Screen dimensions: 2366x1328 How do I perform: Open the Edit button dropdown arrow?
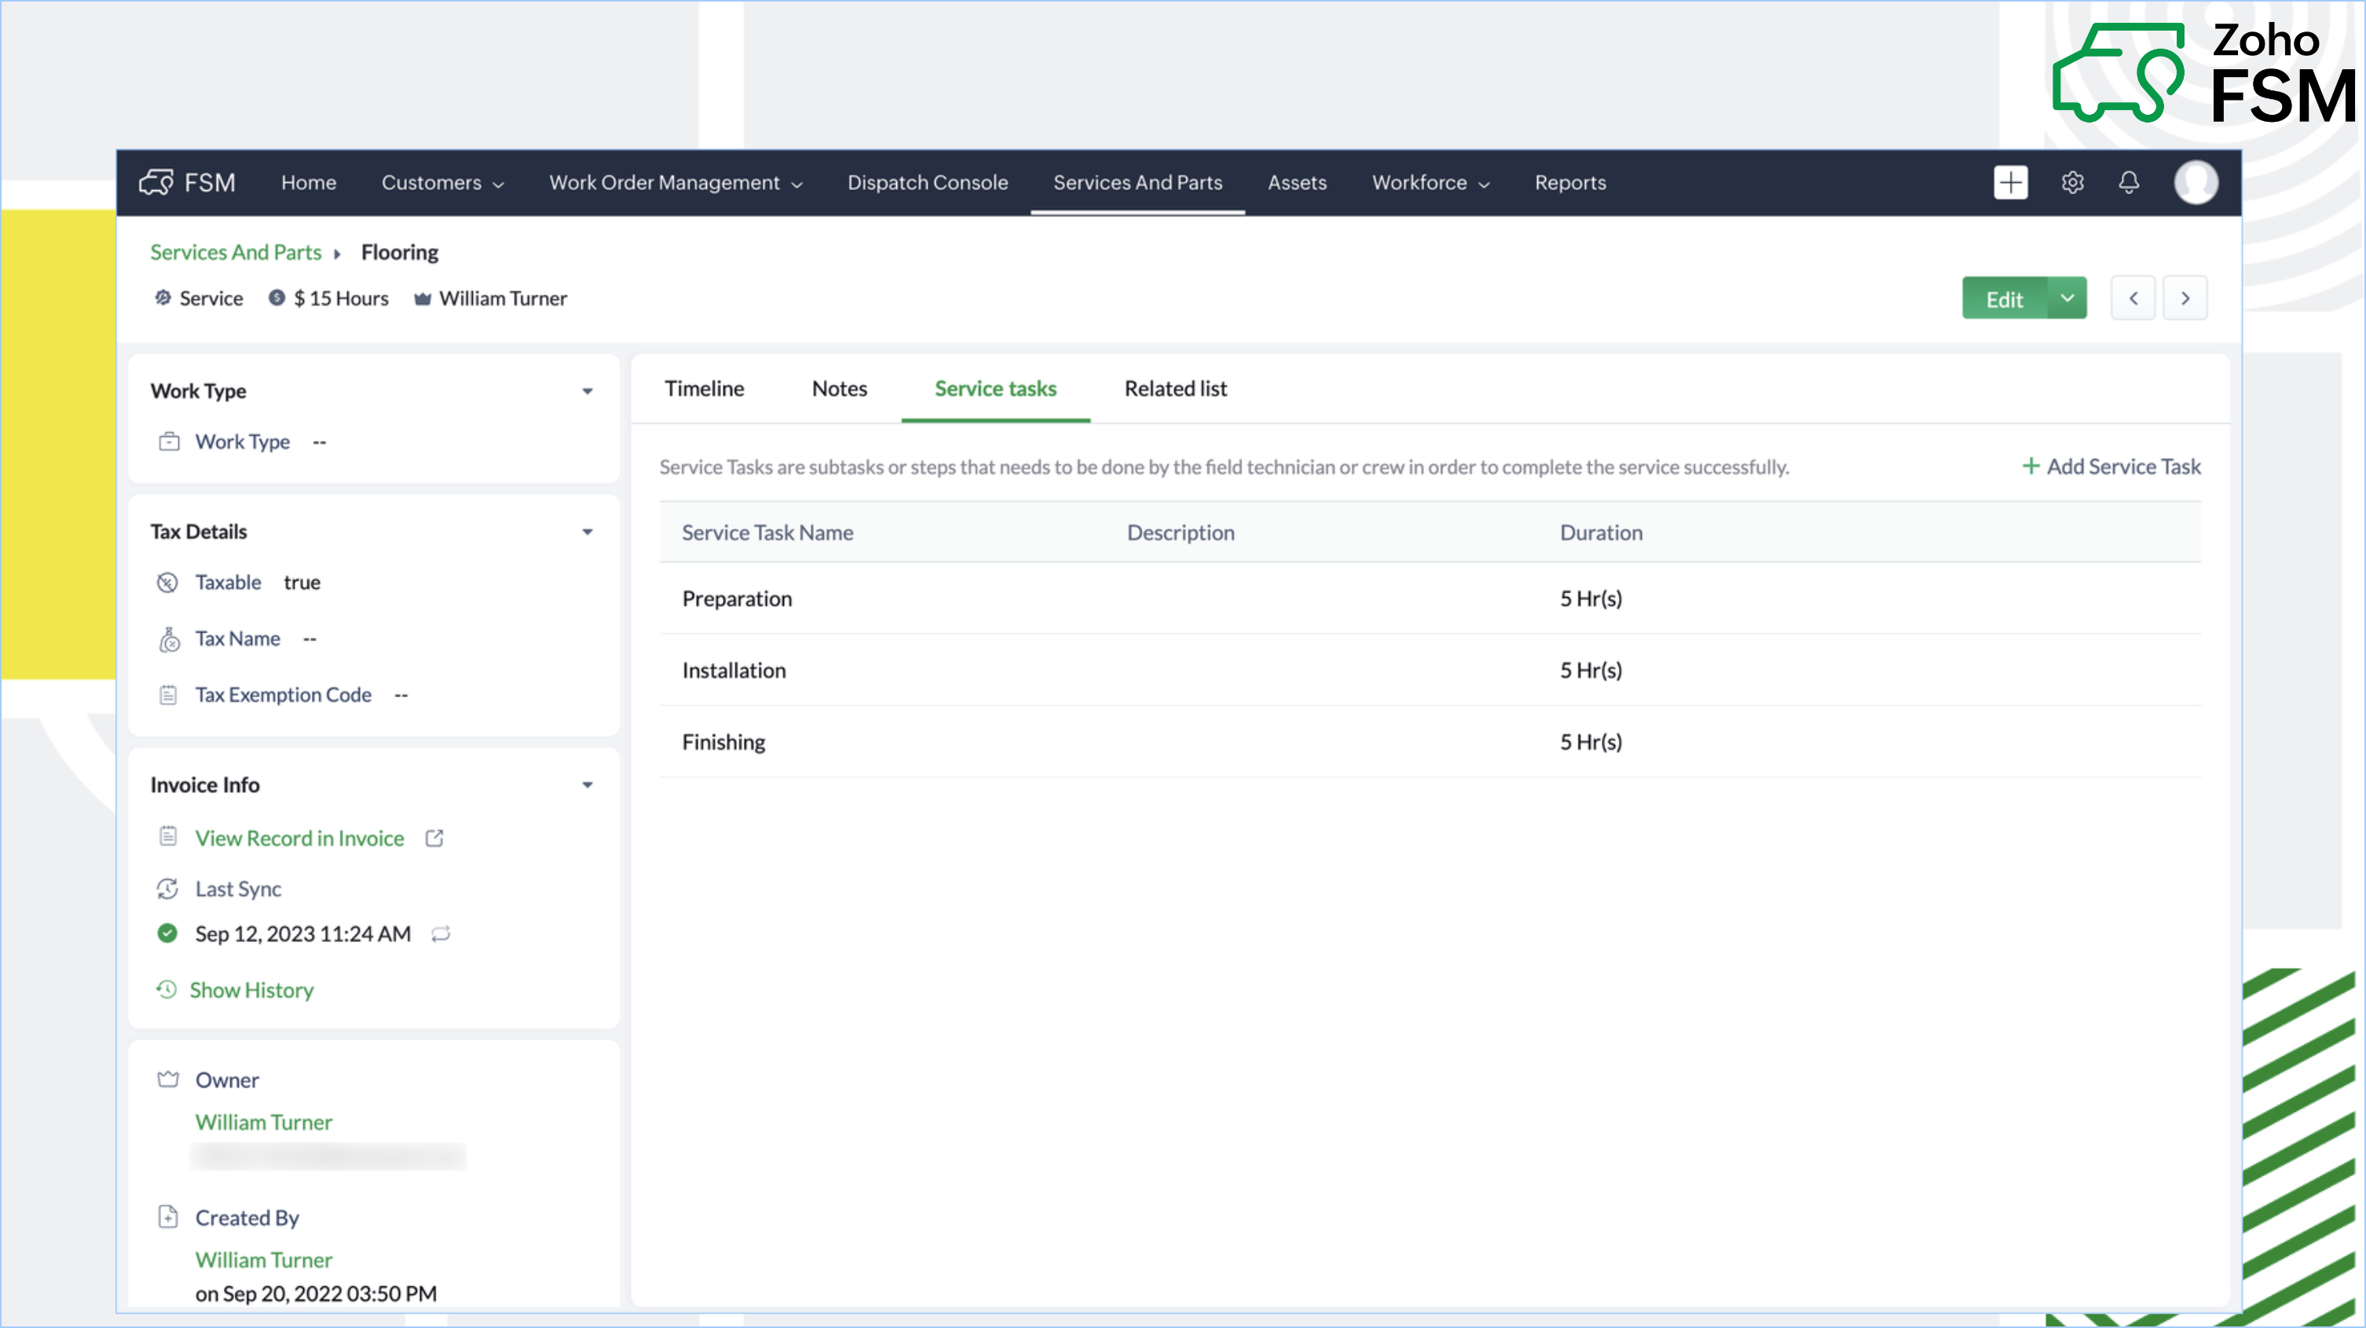coord(2067,298)
